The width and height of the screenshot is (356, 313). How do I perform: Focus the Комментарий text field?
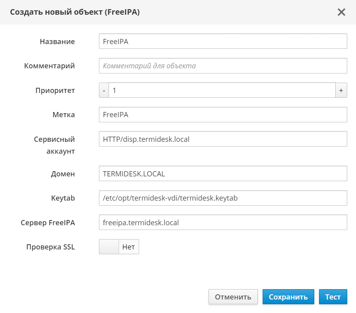coord(223,66)
